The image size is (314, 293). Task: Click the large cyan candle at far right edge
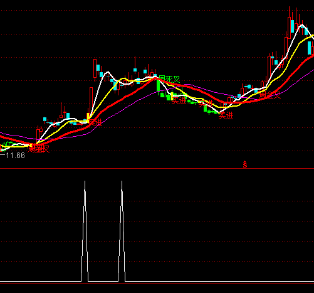coord(310,48)
